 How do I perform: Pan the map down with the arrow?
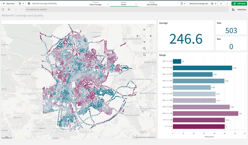tap(144, 42)
